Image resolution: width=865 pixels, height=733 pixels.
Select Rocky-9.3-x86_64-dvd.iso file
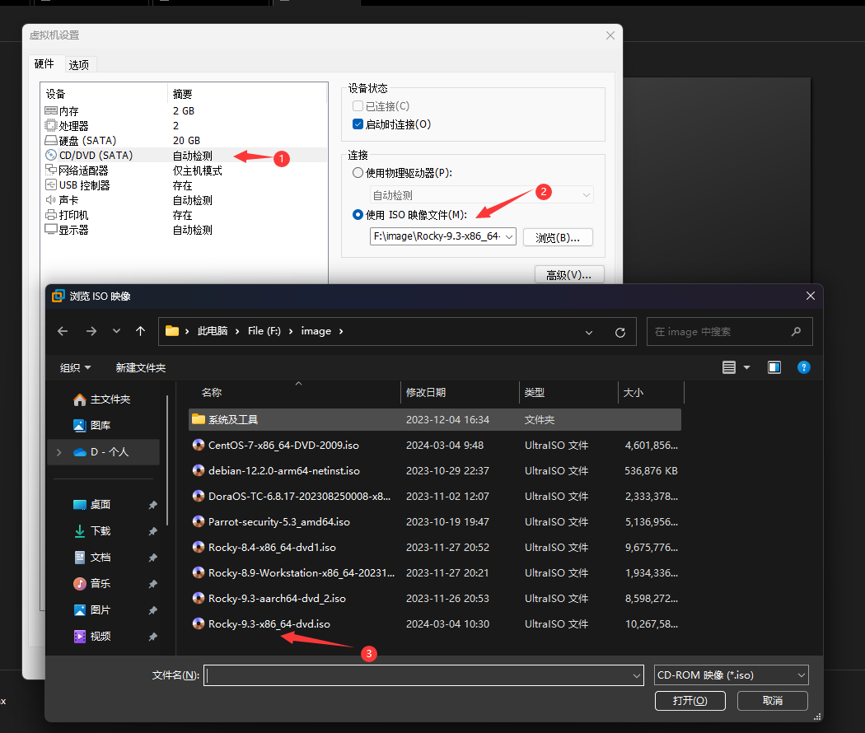tap(435, 623)
